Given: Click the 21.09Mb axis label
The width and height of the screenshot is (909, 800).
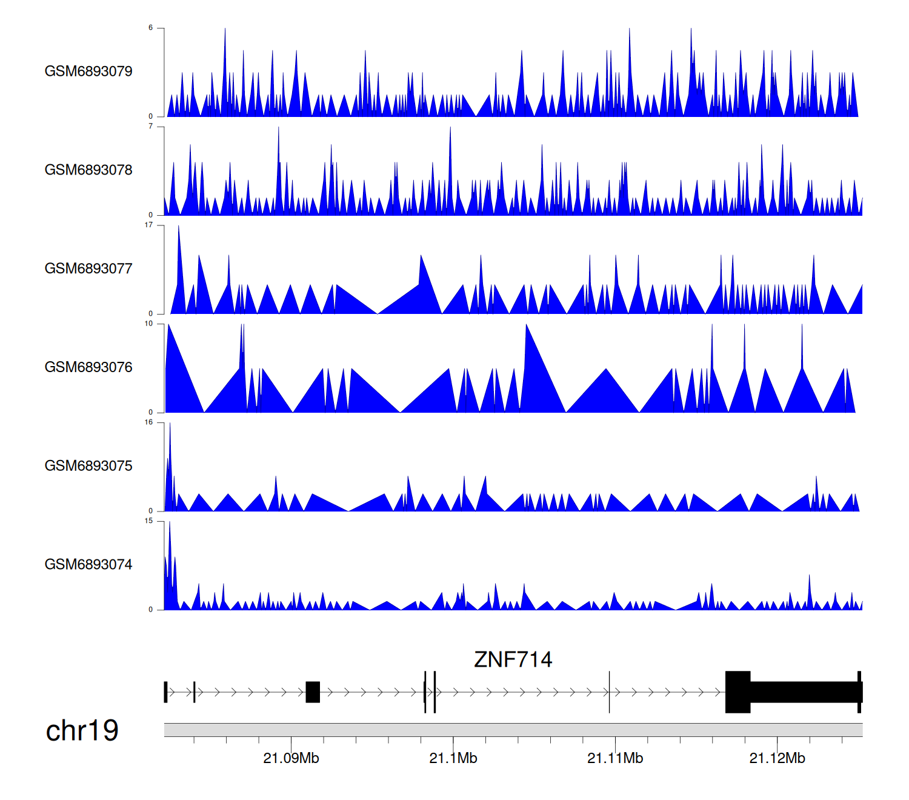Looking at the screenshot, I should [291, 758].
